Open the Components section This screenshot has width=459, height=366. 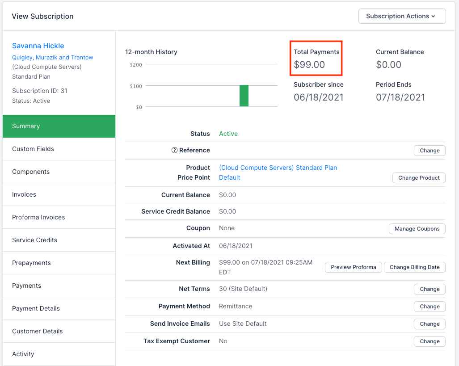pos(31,172)
